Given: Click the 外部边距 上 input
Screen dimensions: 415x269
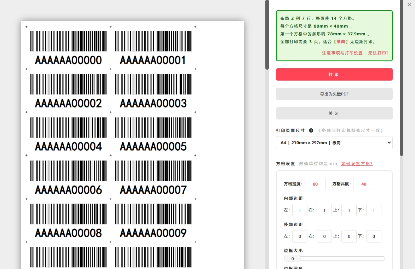Looking at the screenshot, I should (349, 236).
